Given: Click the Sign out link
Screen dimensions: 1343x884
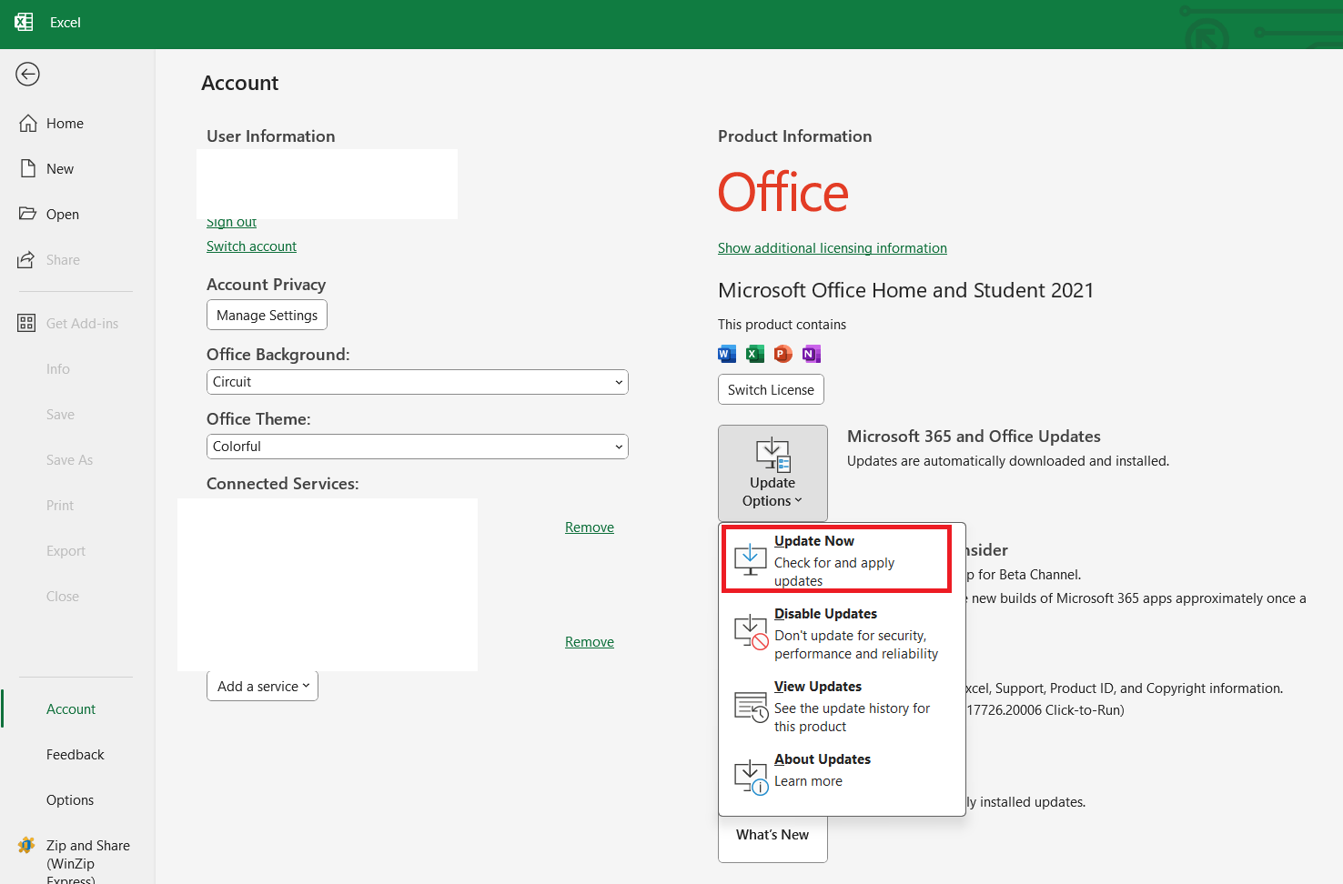Looking at the screenshot, I should coord(232,222).
